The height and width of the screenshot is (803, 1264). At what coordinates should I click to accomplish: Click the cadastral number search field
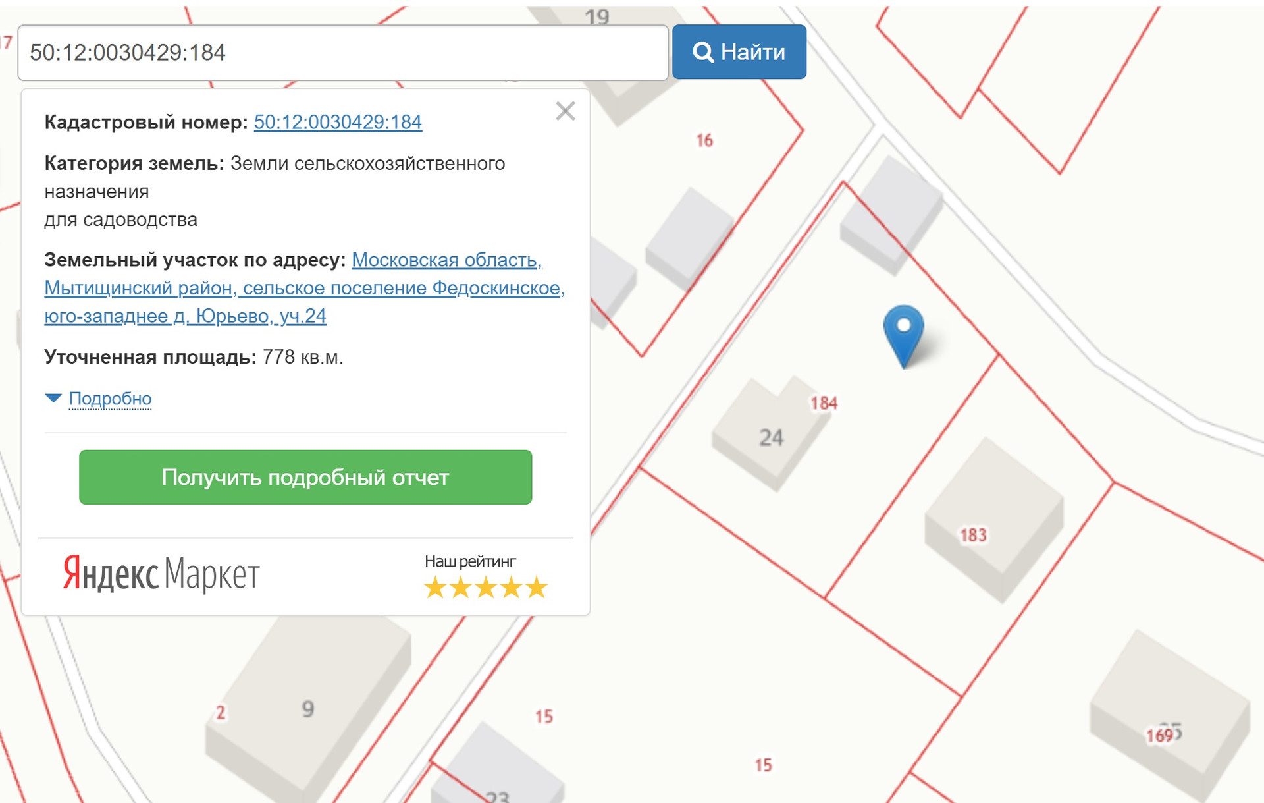coord(342,53)
